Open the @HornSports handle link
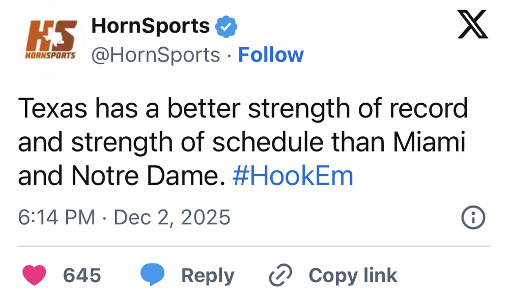This screenshot has height=298, width=509. click(x=155, y=55)
